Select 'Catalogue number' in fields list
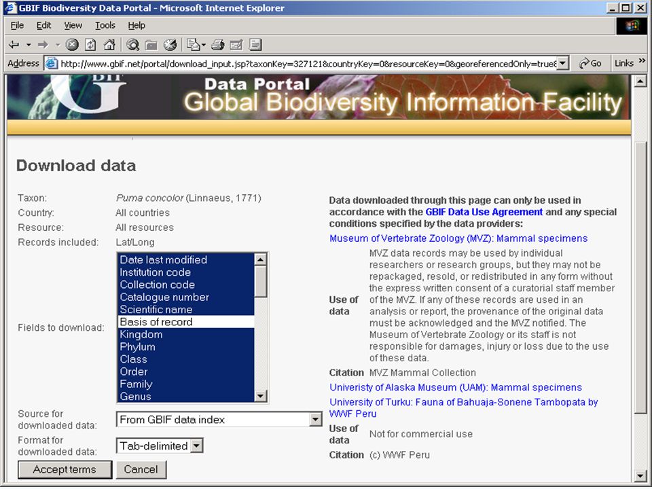 click(x=186, y=297)
